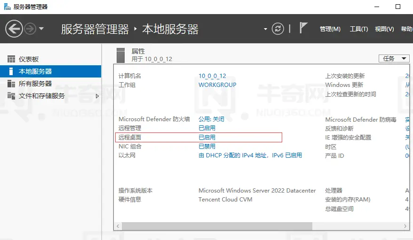Click the 以太网 DHCP IPv4 address link
This screenshot has width=413, height=240.
tap(250, 155)
